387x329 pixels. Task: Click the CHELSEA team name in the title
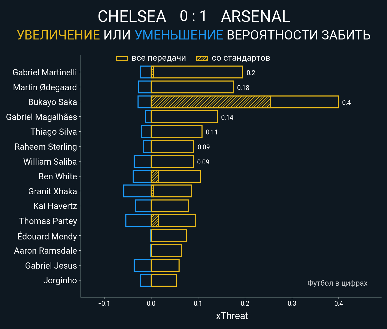tap(132, 17)
